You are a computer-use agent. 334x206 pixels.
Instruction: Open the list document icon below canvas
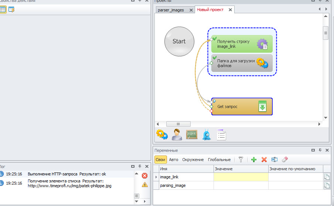[221, 135]
